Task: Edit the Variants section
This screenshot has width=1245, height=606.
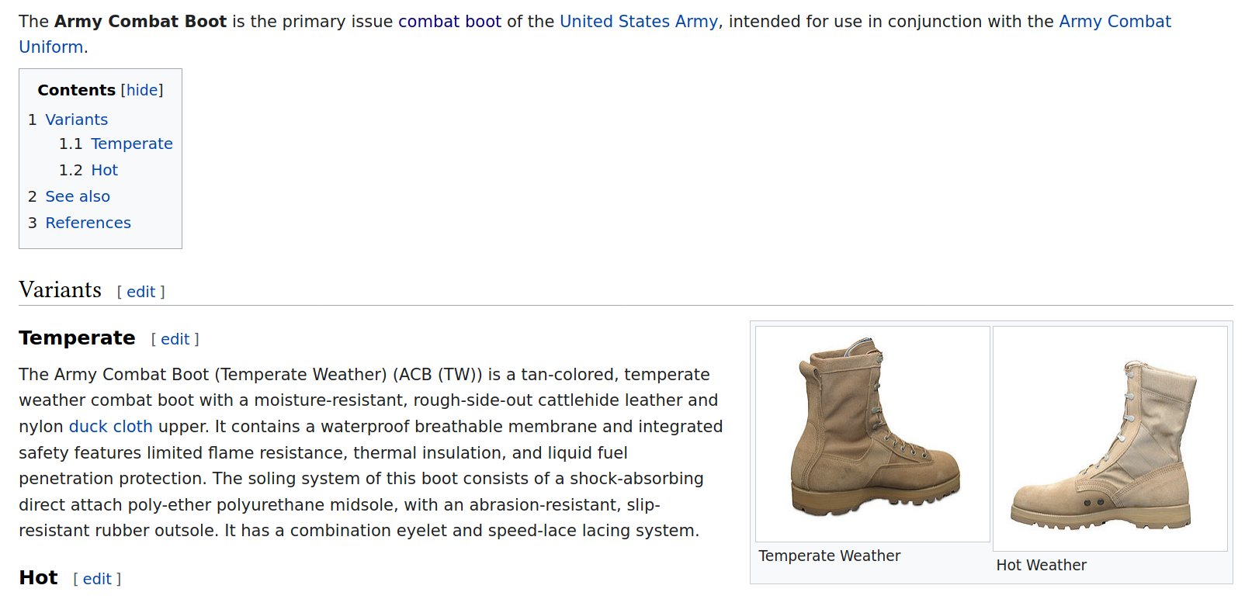Action: click(x=140, y=292)
